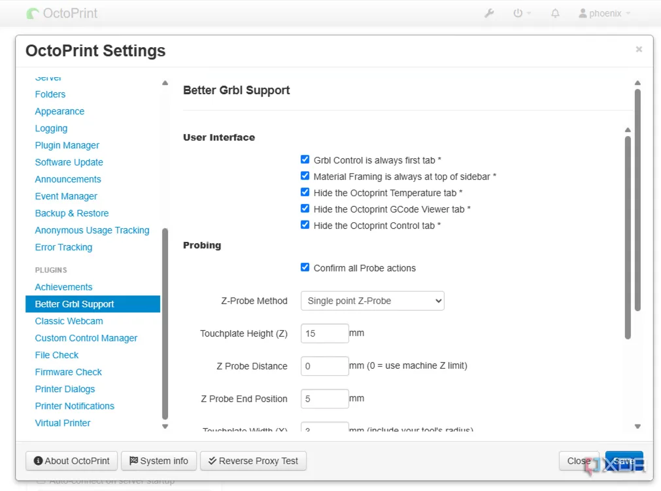Disable Confirm all Probe actions

[x=305, y=267]
